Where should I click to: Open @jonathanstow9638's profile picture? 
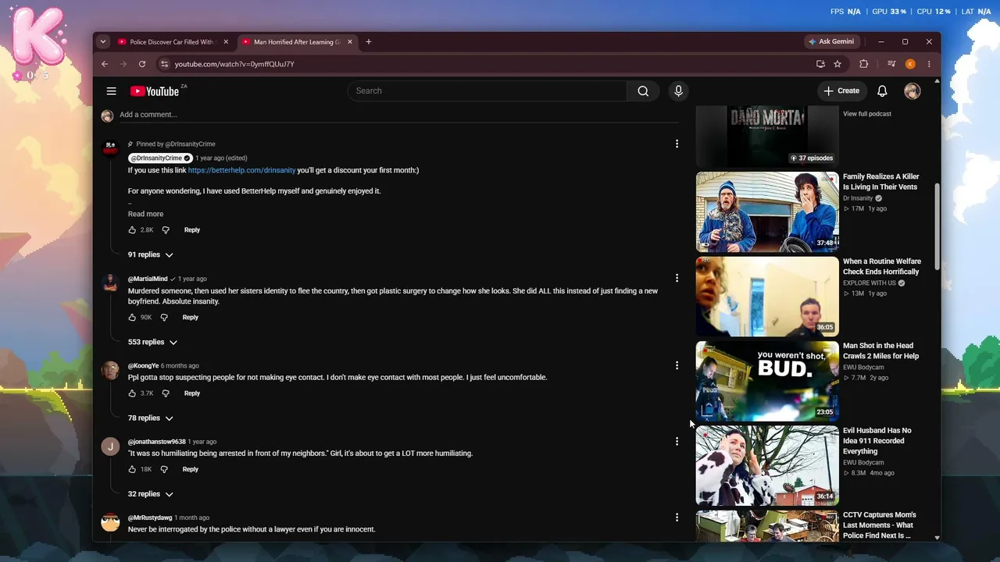[110, 446]
